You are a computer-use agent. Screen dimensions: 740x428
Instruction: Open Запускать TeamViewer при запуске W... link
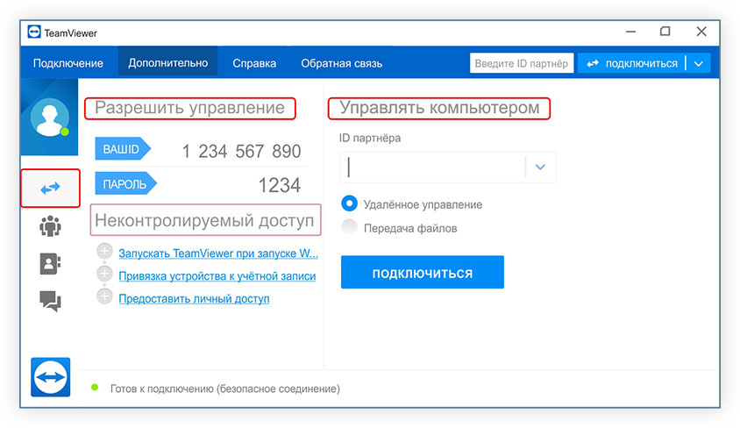click(218, 253)
